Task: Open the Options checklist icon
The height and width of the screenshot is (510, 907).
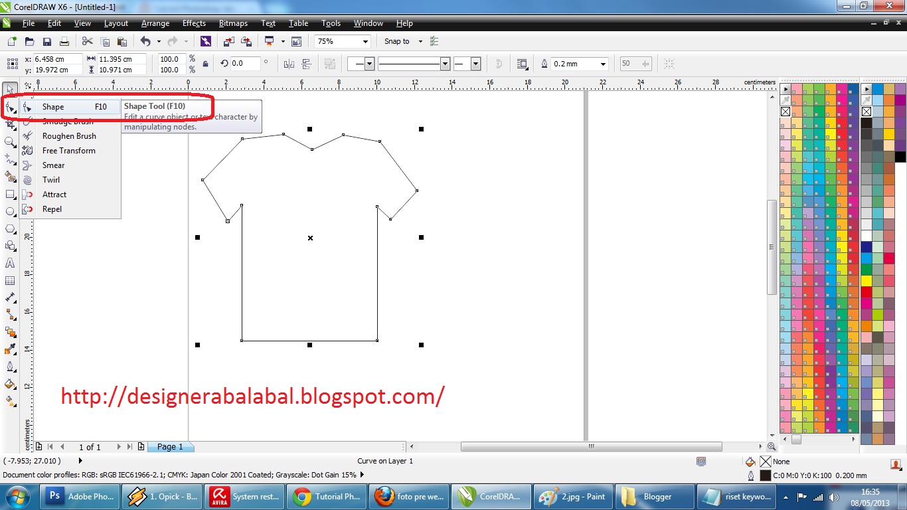Action: (434, 41)
